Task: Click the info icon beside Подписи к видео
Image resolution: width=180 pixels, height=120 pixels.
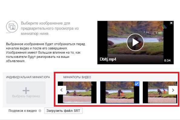Action: (x=40, y=111)
